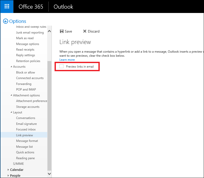Open Message list settings
Image resolution: width=204 pixels, height=178 pixels.
pos(24,147)
